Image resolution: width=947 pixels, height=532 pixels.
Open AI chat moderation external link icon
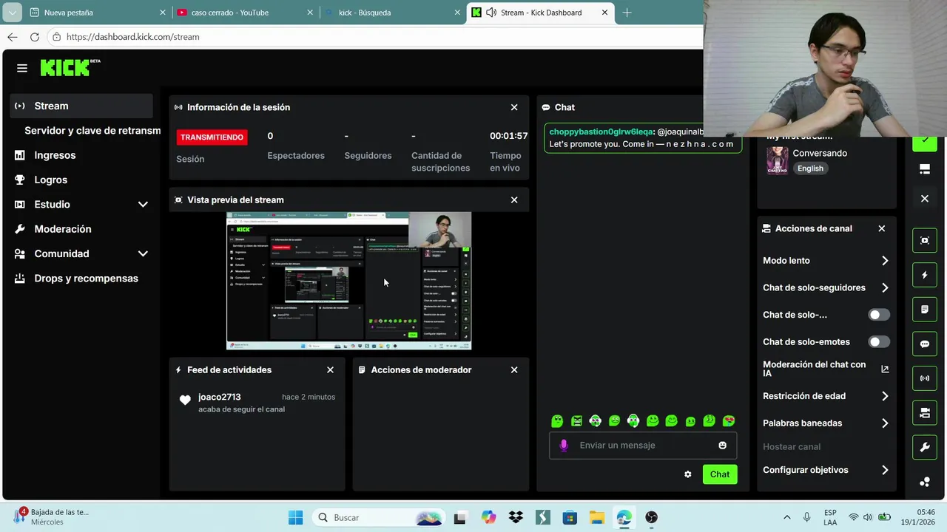(885, 369)
